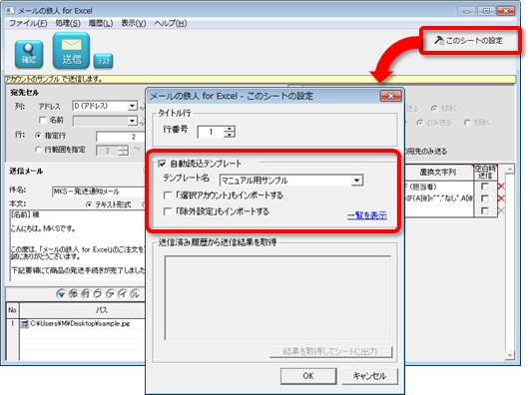Minimize the メールの鉄人 for Excel window

click(x=467, y=11)
